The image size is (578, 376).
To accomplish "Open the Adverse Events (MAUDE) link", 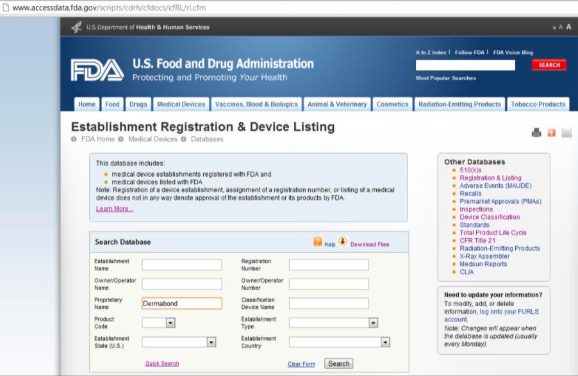I will (x=495, y=186).
